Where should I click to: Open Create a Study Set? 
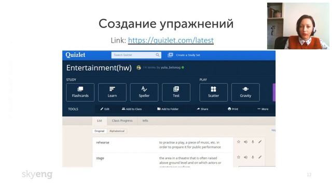coord(188,55)
